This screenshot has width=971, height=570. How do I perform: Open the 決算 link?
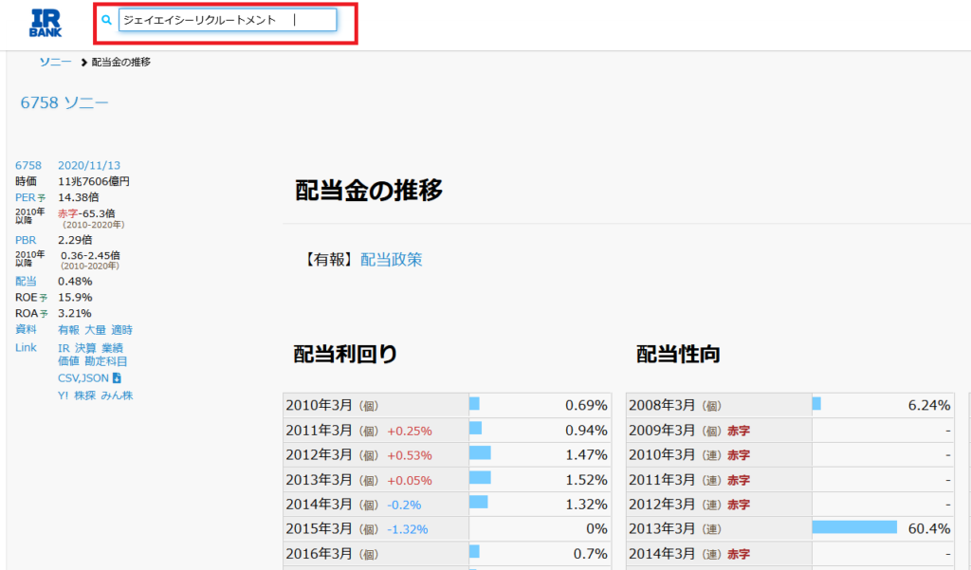(x=85, y=348)
